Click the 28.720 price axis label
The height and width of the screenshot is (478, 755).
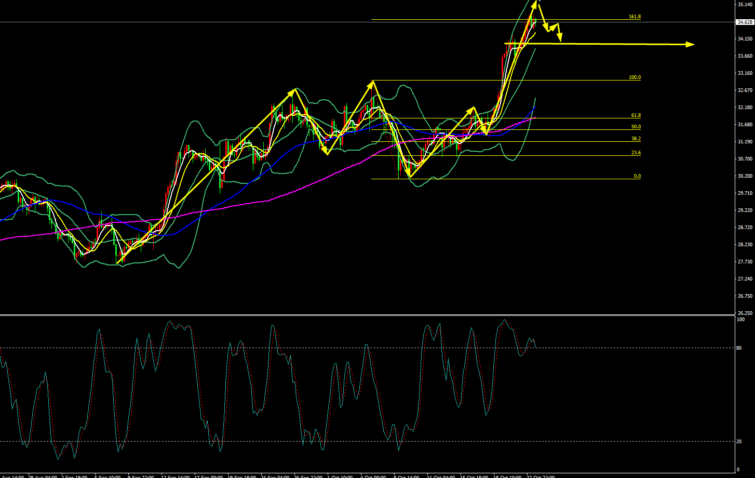point(744,228)
